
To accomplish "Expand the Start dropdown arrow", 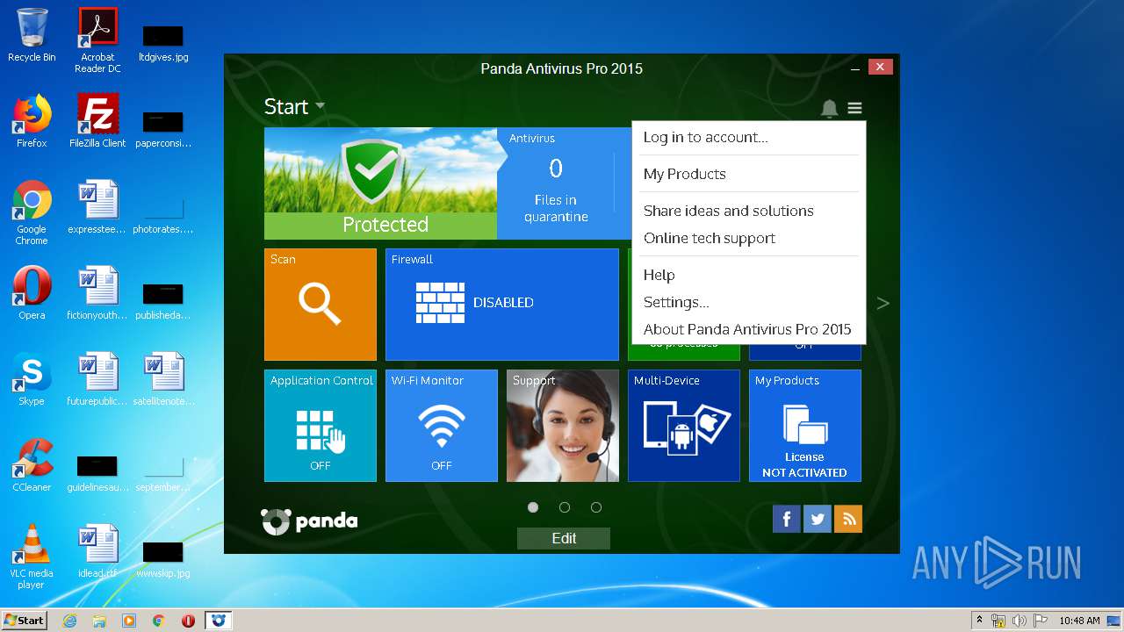I will point(320,106).
